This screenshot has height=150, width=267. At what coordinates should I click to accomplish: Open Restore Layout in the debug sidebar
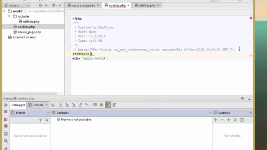click(5, 134)
